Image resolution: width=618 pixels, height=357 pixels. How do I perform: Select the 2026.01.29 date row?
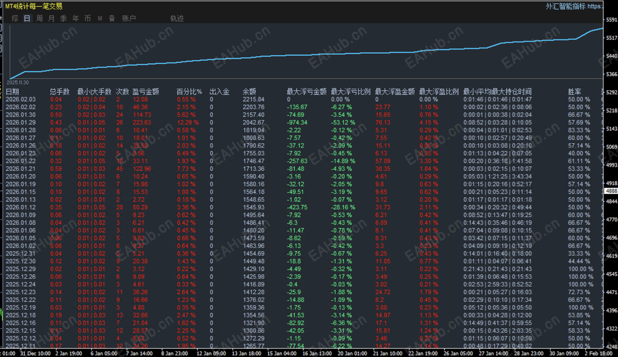21,122
